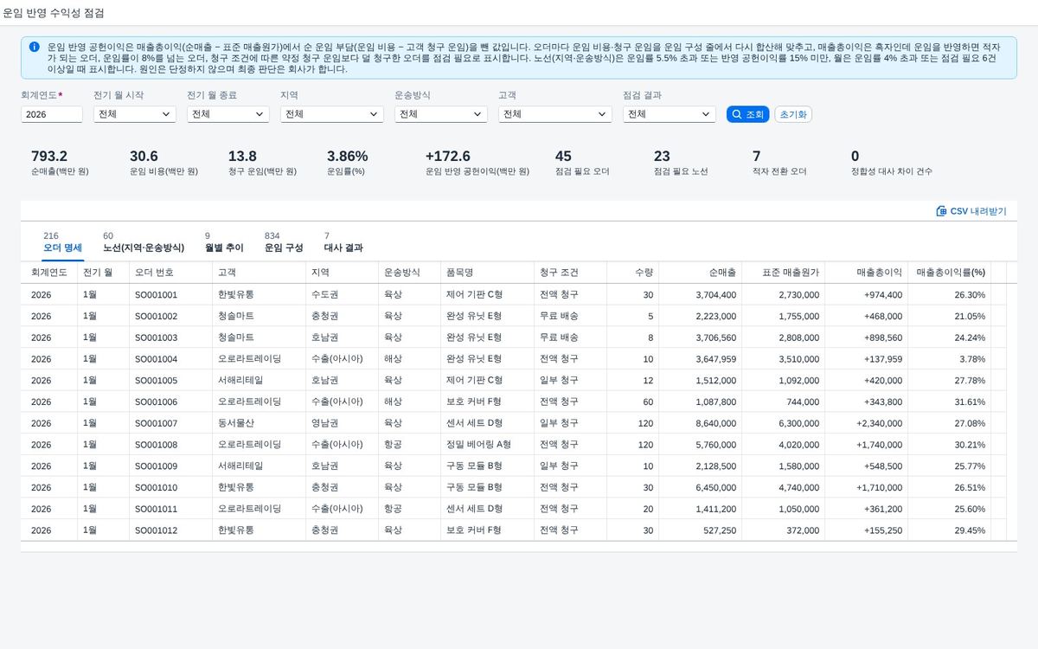Screen dimensions: 1038x649
Task: Click into the 회계연도 input field
Action: tap(52, 114)
